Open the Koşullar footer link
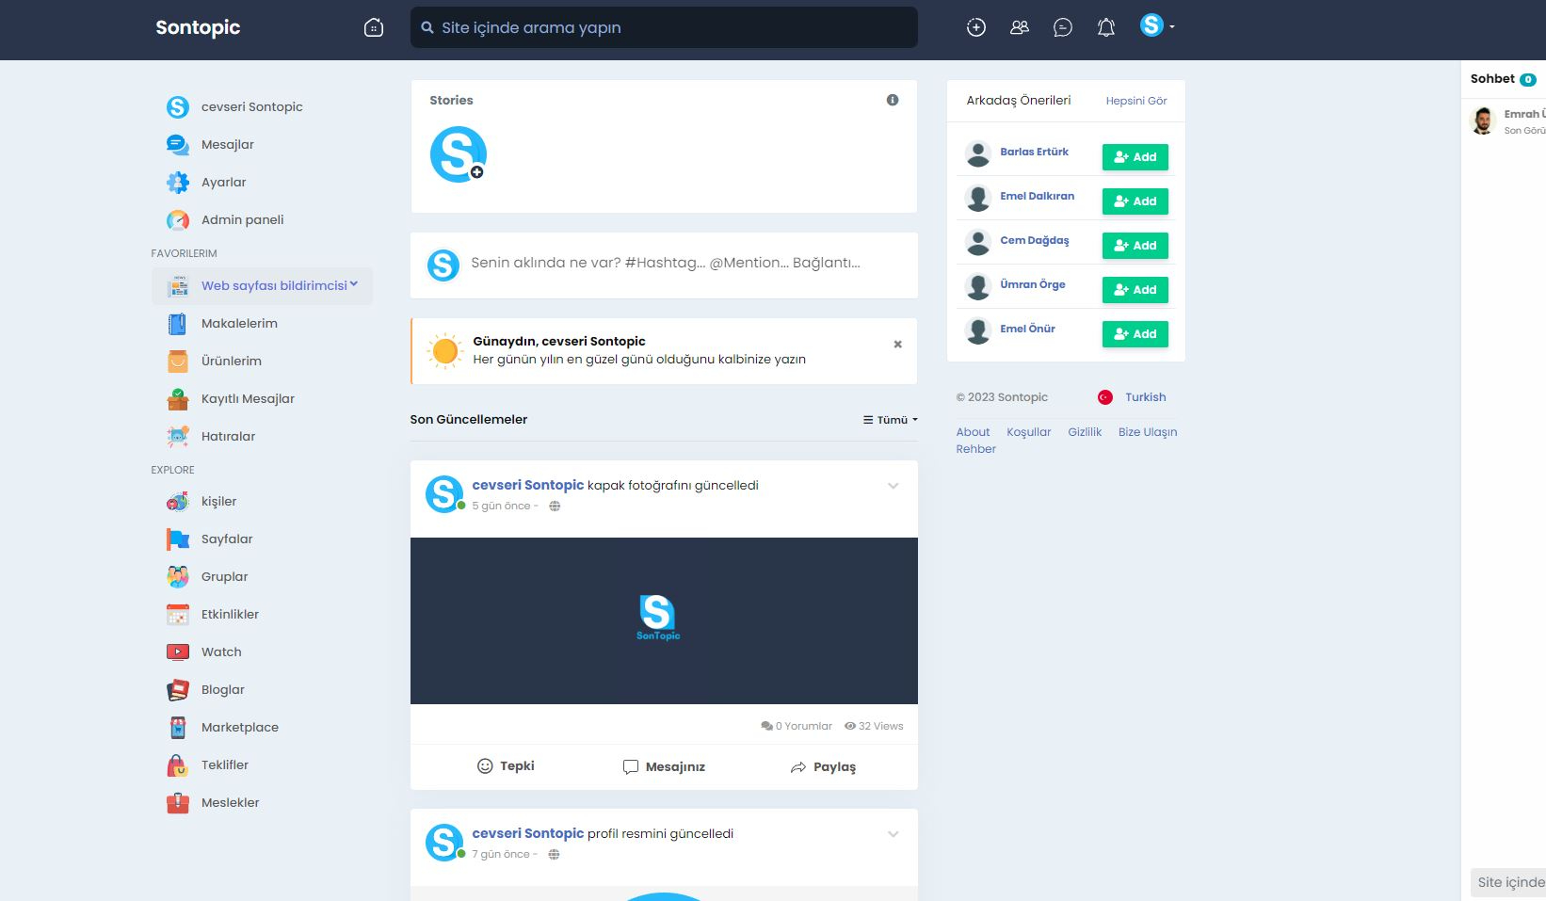The height and width of the screenshot is (901, 1546). [x=1028, y=432]
